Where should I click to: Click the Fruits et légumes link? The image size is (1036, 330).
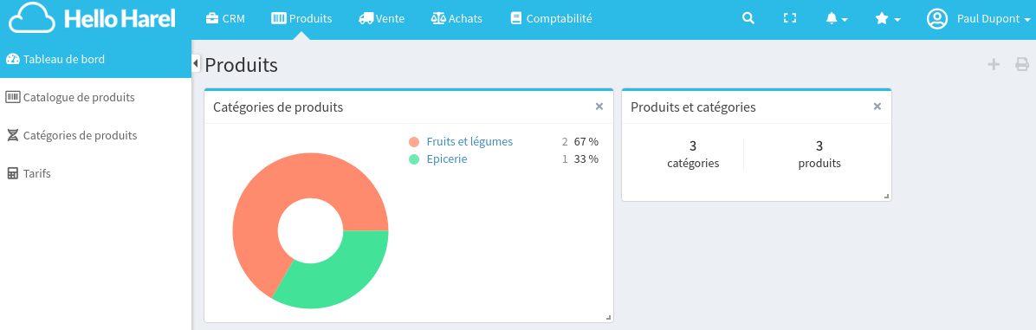469,142
